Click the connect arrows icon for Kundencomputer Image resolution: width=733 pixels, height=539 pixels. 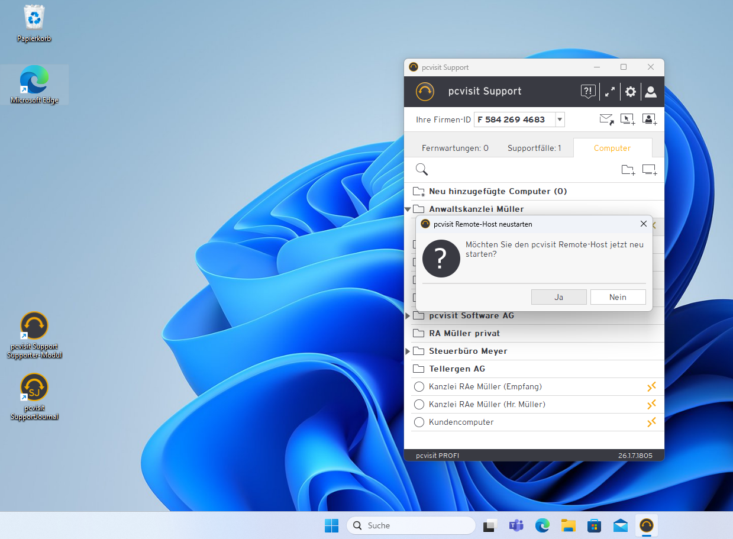(651, 422)
